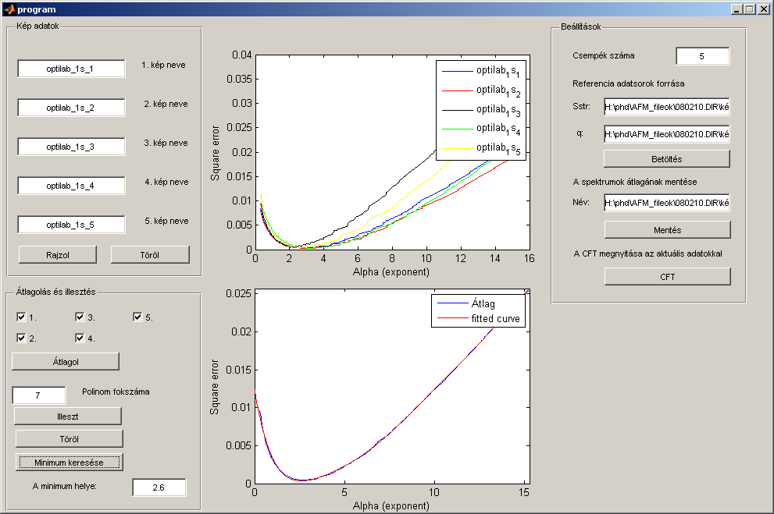Click the Illeszt button
This screenshot has width=774, height=514.
(68, 416)
